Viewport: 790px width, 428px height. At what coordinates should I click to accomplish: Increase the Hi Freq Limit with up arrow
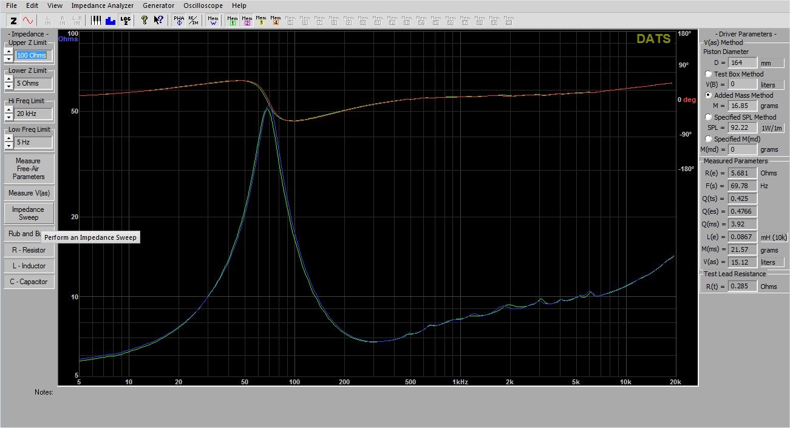click(9, 110)
